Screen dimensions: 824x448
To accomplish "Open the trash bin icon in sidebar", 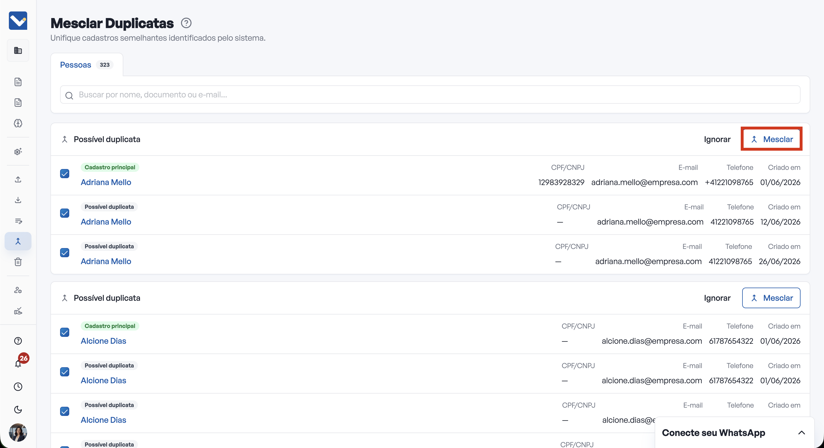I will (18, 262).
